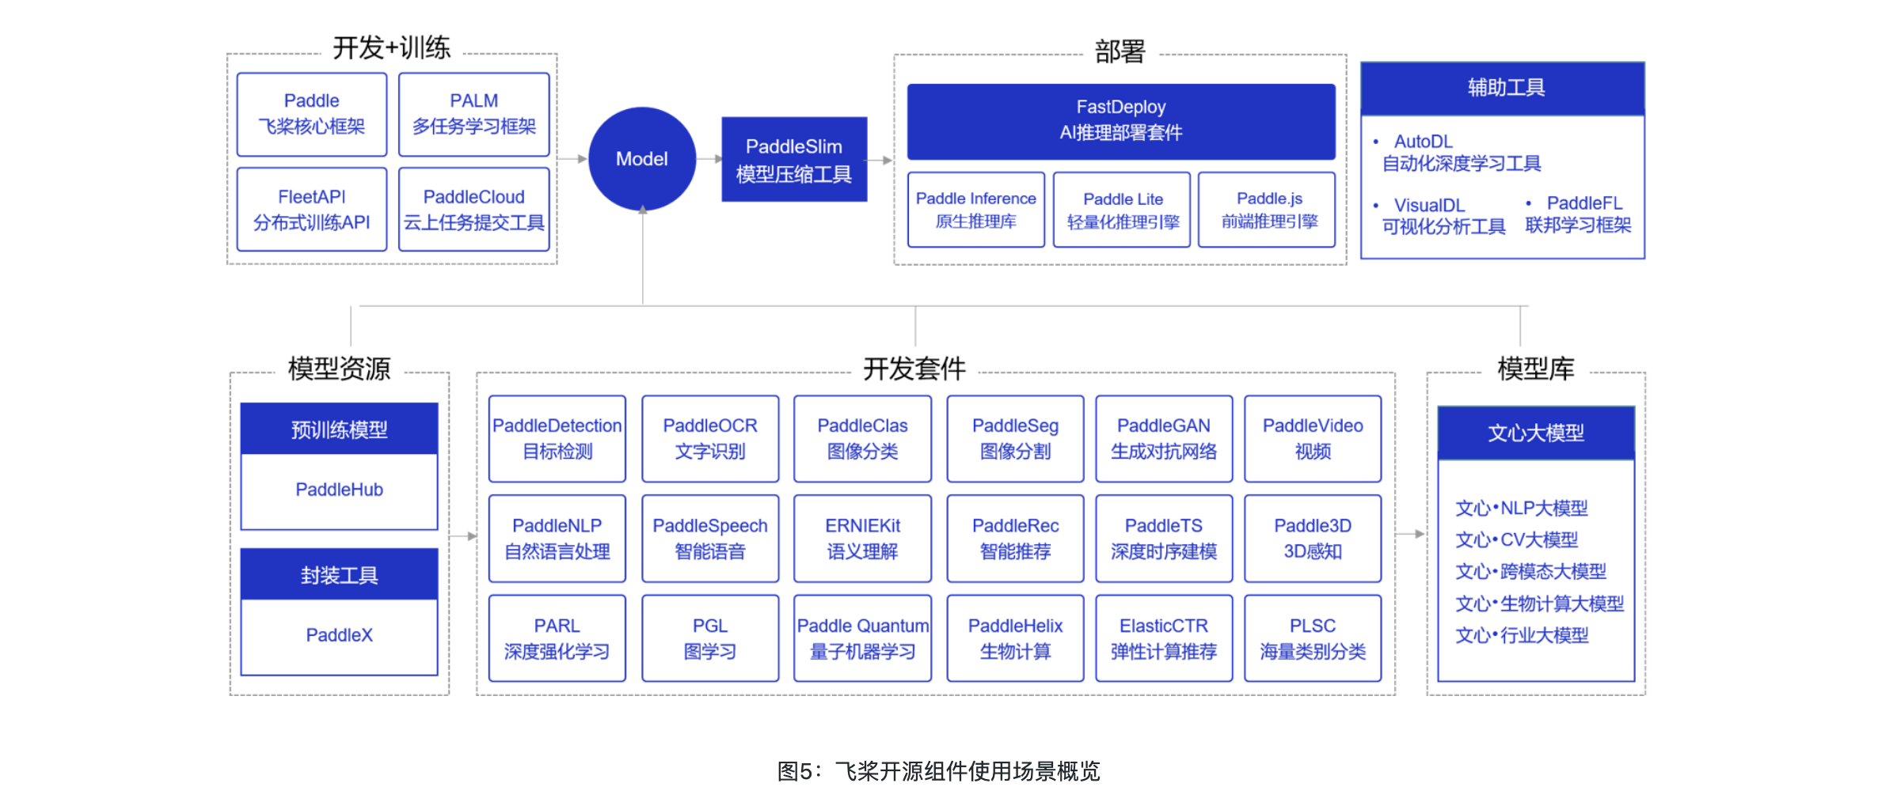Screen dimensions: 1897x802
Task: Click the 预训练模型 header
Action: tap(340, 429)
